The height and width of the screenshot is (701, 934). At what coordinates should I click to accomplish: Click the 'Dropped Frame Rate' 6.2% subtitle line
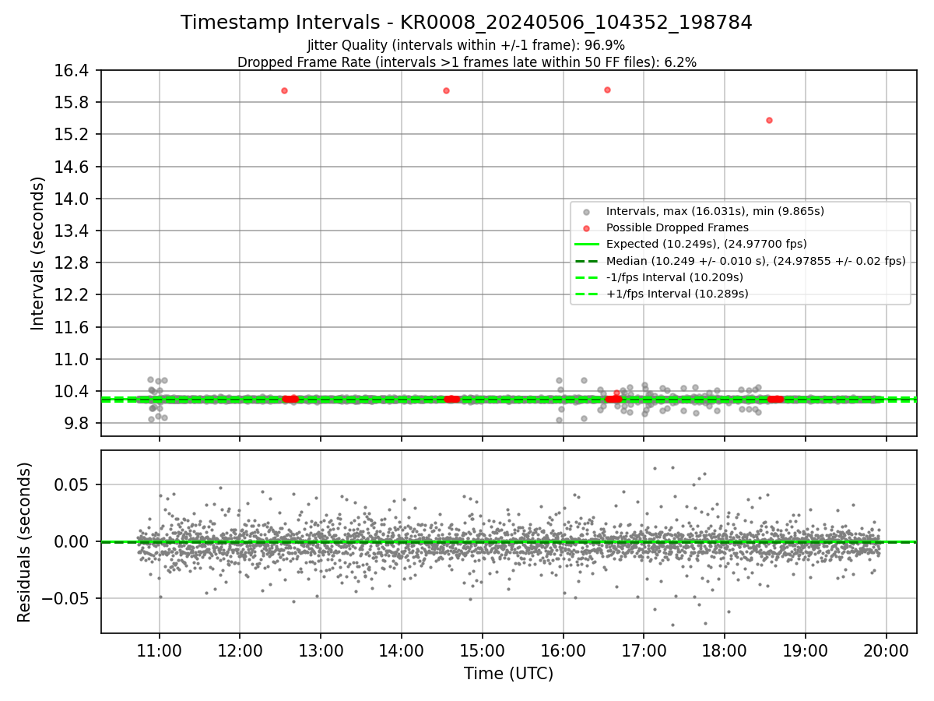(466, 62)
